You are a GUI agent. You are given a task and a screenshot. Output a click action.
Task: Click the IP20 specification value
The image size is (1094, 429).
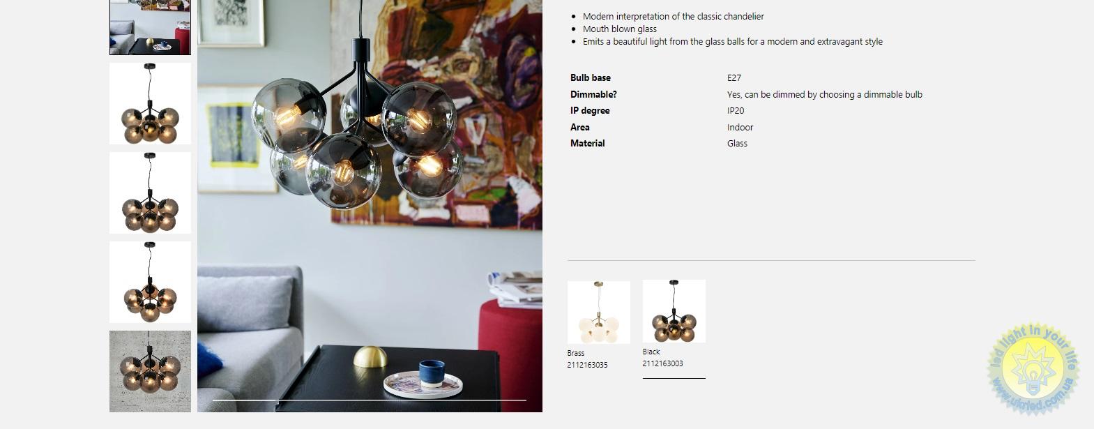[x=736, y=111]
